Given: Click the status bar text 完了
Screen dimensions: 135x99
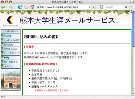Looking at the screenshot, I should click(3, 97).
